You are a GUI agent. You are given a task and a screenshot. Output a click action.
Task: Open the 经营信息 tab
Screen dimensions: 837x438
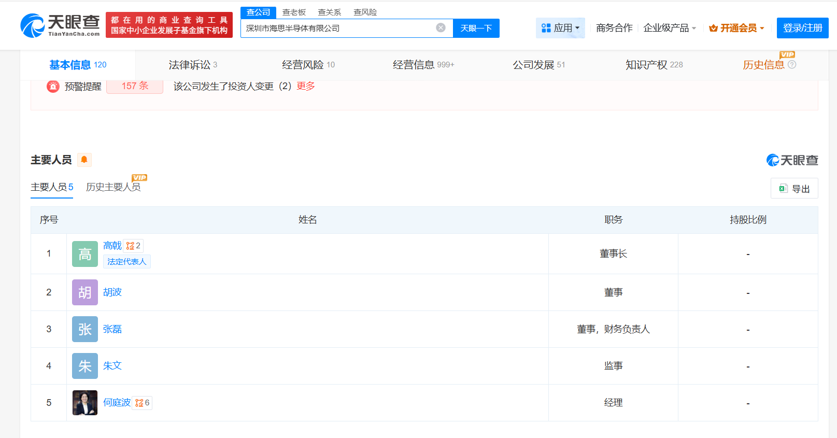pyautogui.click(x=423, y=65)
